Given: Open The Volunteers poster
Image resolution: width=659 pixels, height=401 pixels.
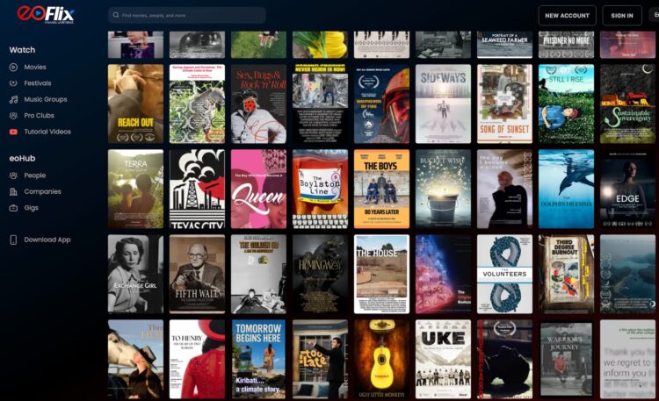Looking at the screenshot, I should 504,274.
